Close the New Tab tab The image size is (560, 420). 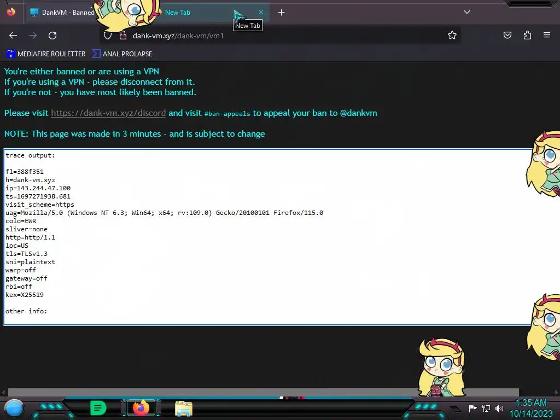(x=261, y=12)
